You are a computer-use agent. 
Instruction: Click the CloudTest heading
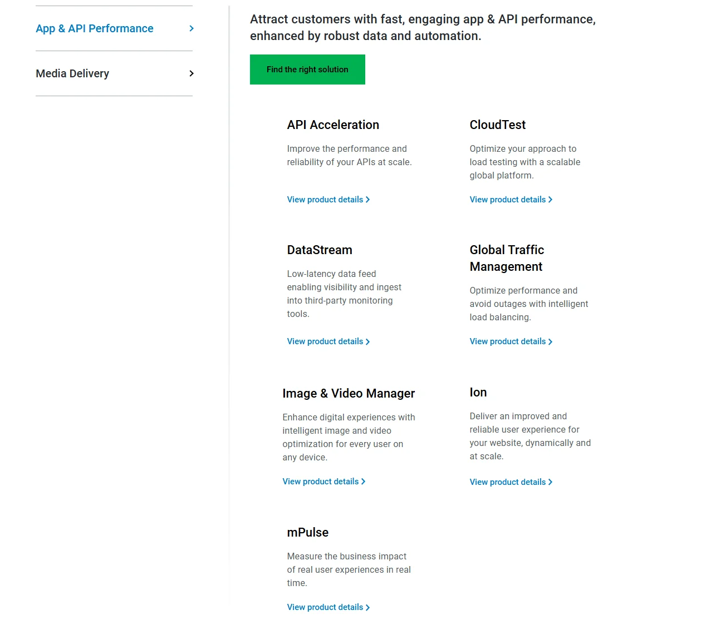pyautogui.click(x=498, y=125)
